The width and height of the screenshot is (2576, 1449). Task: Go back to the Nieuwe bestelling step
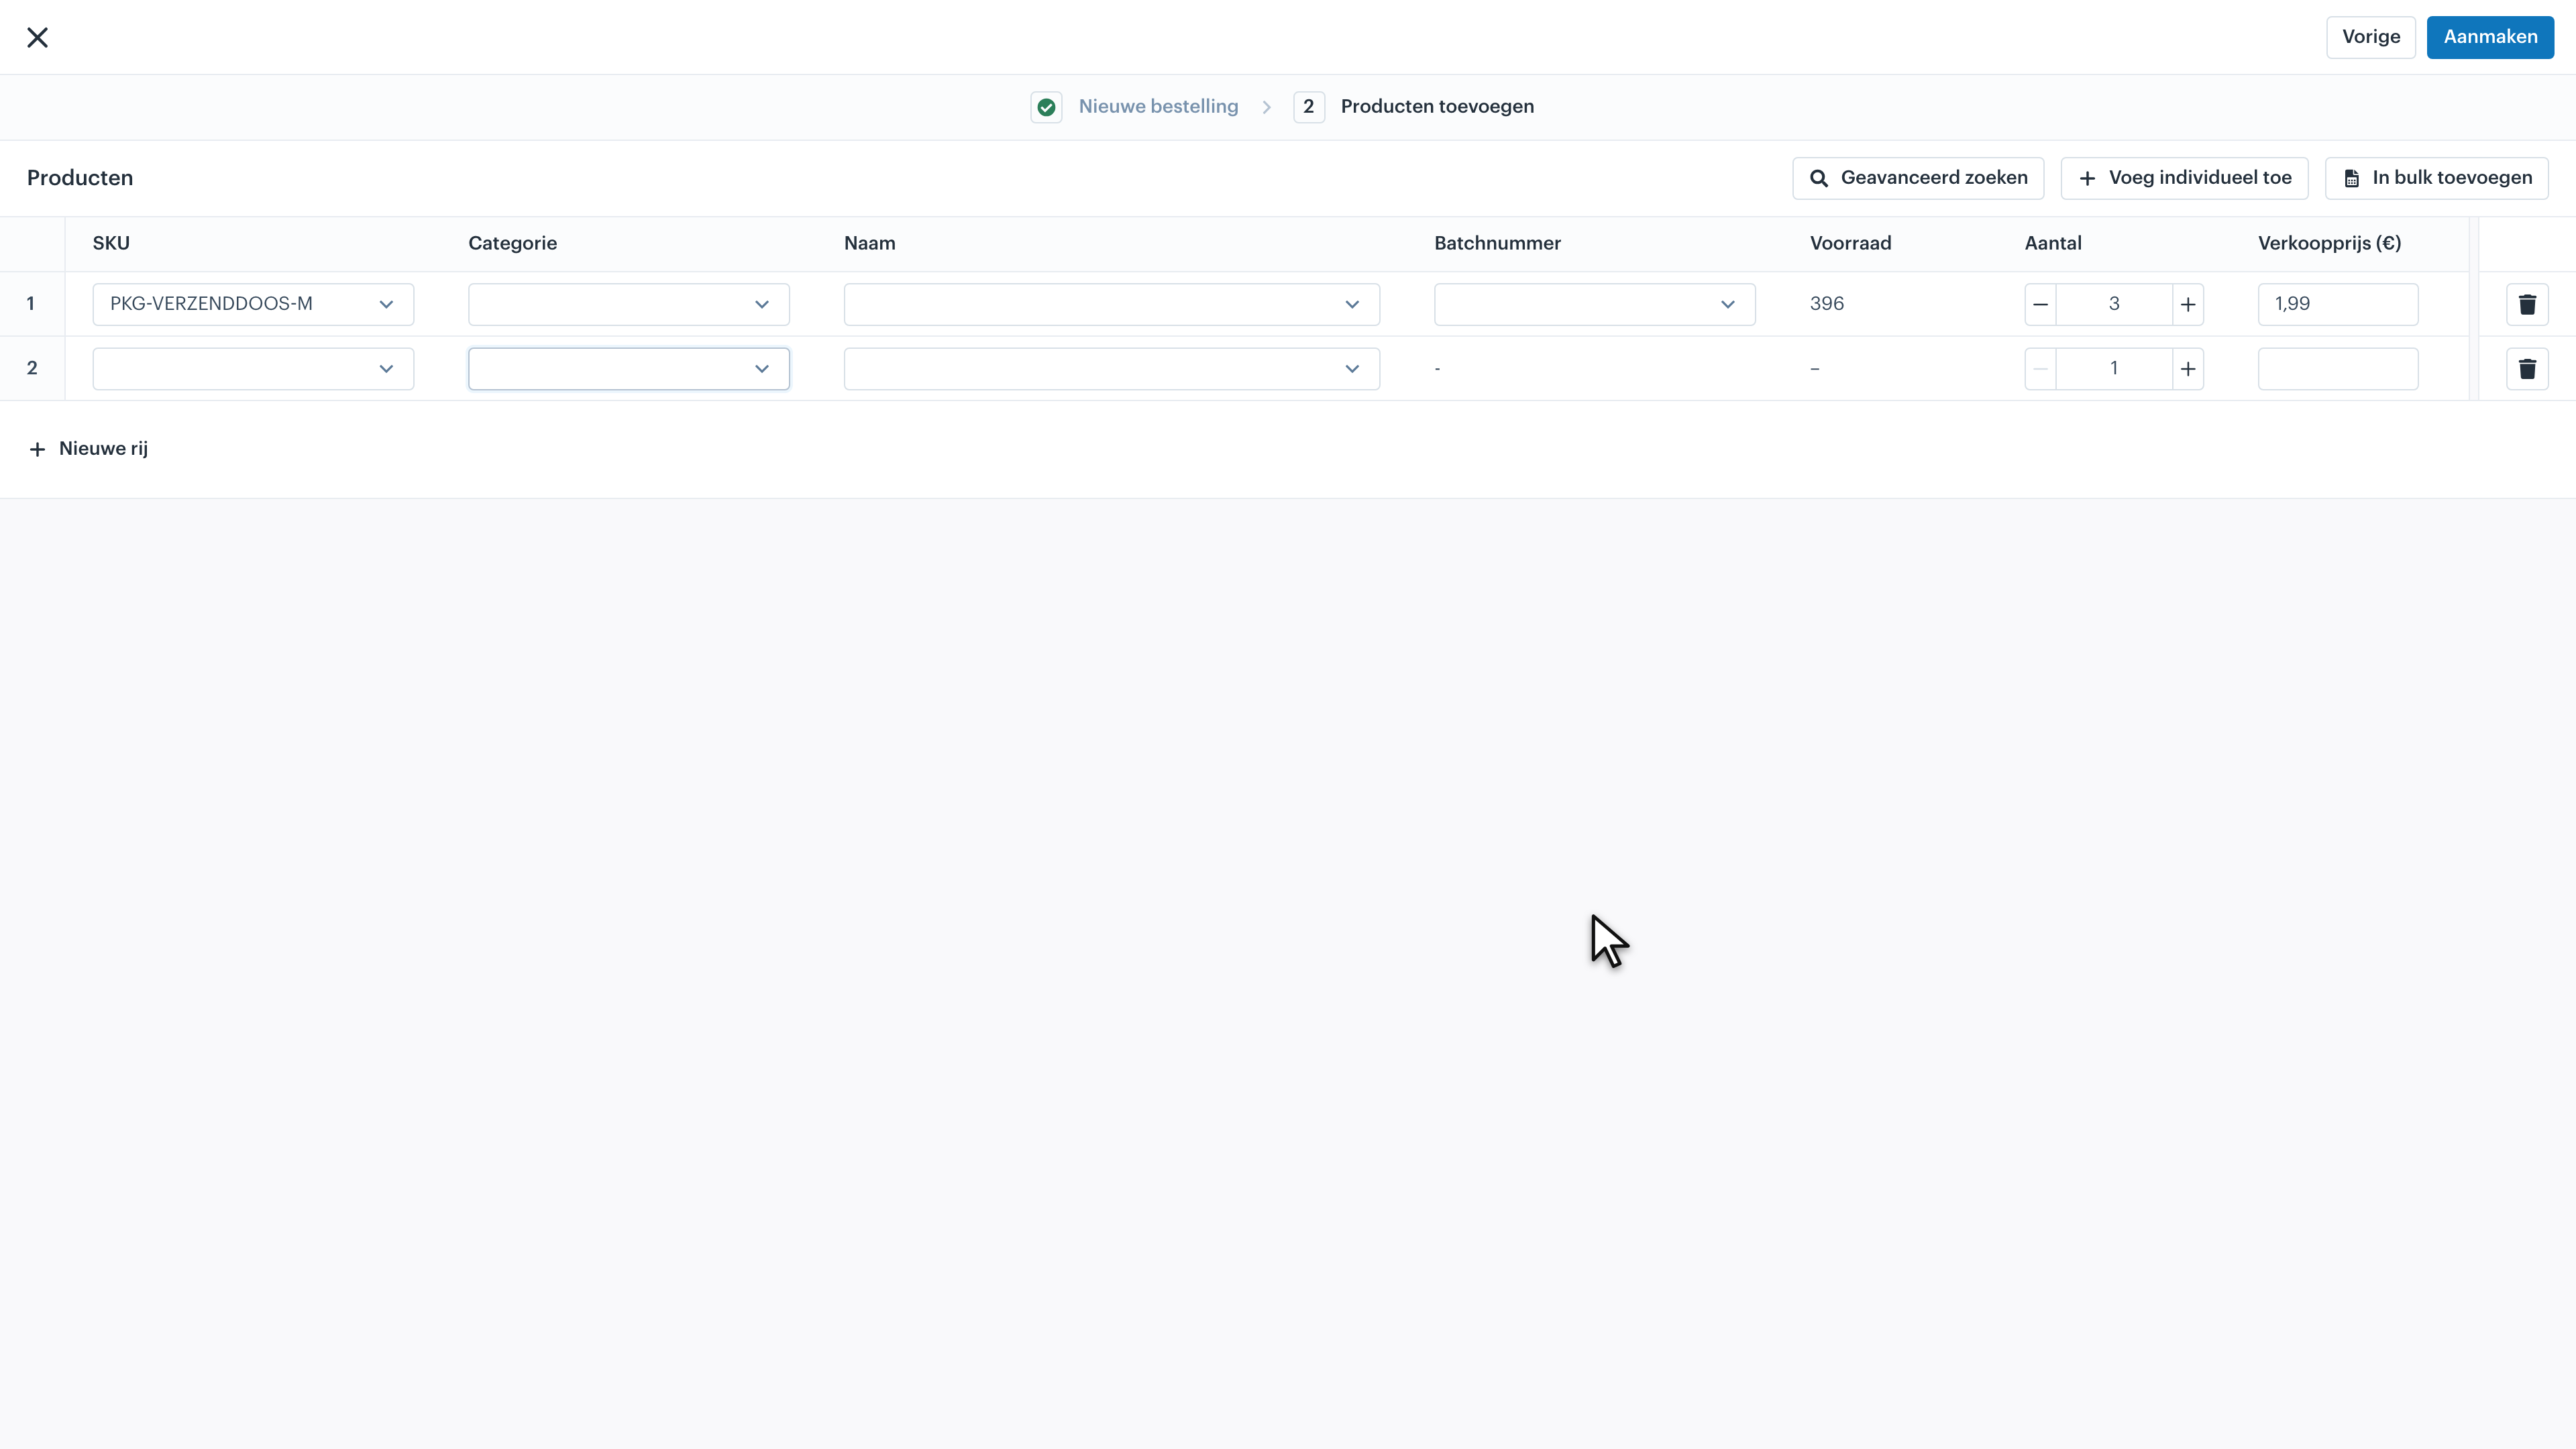(1158, 106)
